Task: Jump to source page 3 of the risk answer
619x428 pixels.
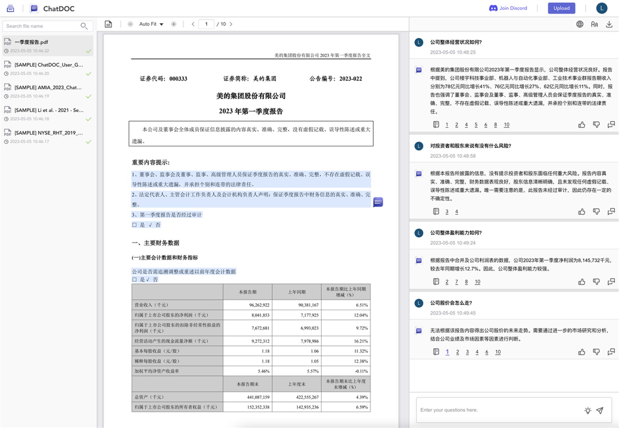Action: (447, 212)
